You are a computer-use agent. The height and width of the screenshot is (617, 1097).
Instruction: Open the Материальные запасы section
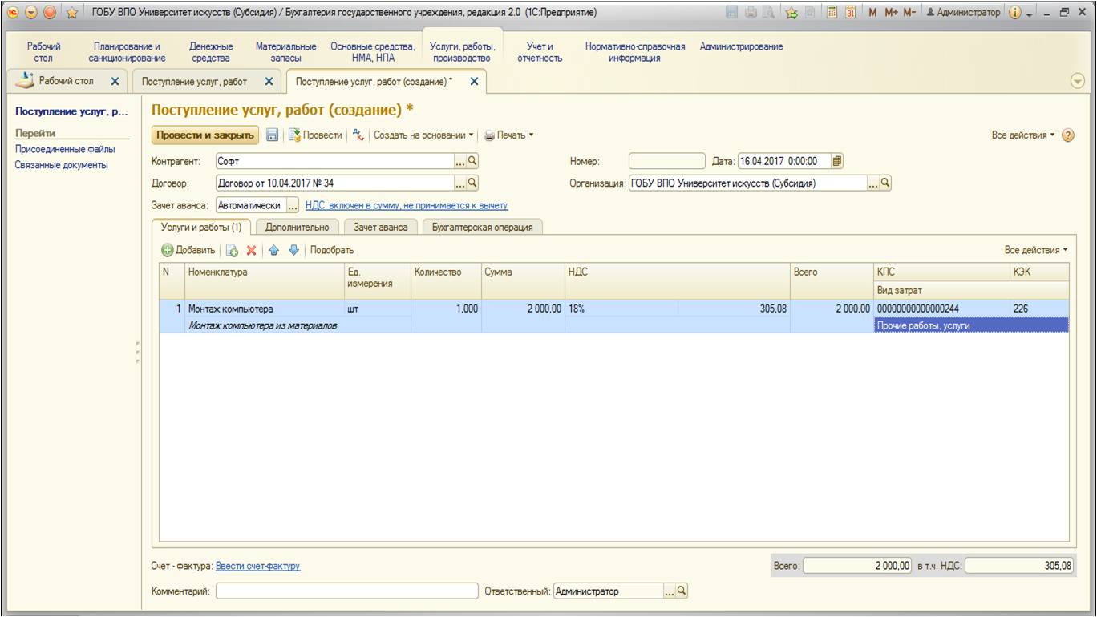click(285, 52)
